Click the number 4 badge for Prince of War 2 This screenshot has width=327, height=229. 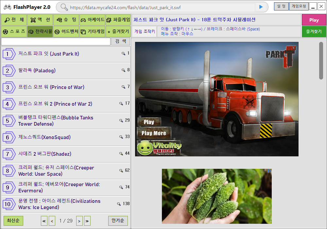[x=9, y=104]
